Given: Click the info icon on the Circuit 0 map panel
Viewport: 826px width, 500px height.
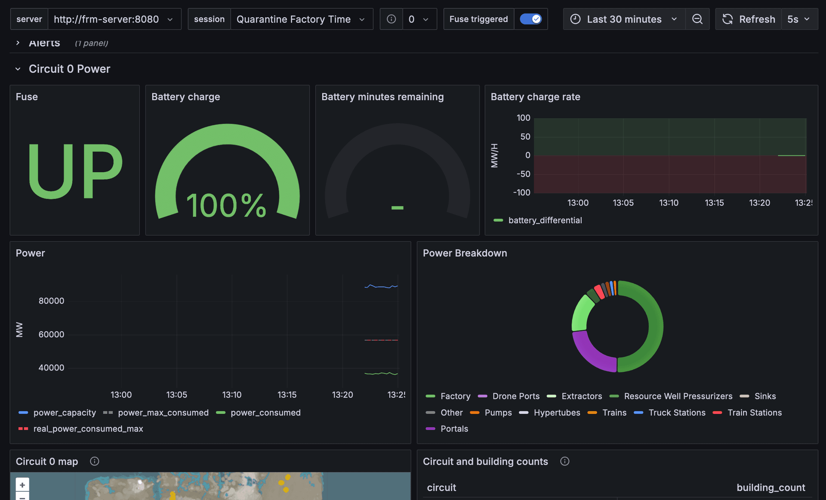Looking at the screenshot, I should coord(94,461).
